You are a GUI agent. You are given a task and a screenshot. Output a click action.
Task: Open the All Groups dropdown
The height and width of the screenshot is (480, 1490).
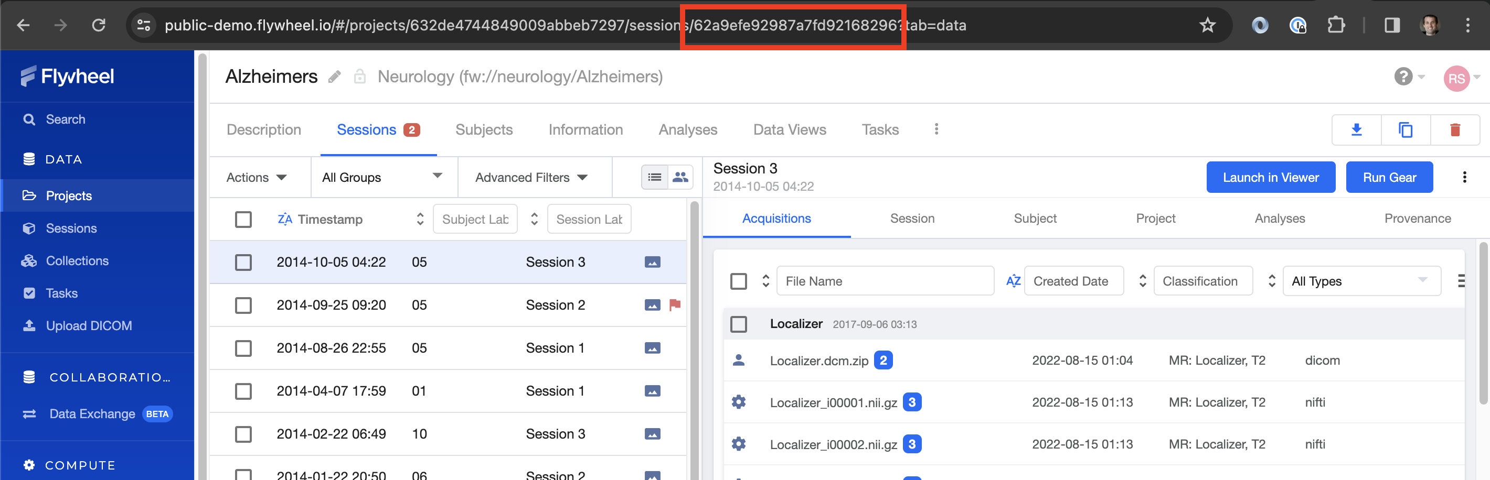[384, 177]
